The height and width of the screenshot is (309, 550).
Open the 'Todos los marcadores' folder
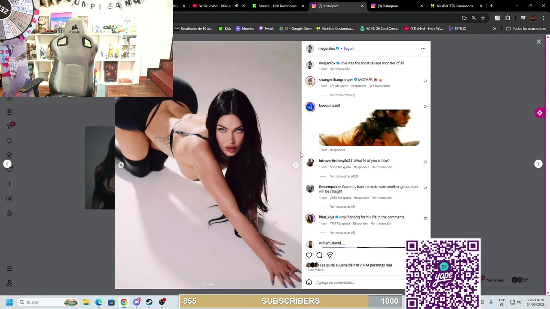point(526,29)
